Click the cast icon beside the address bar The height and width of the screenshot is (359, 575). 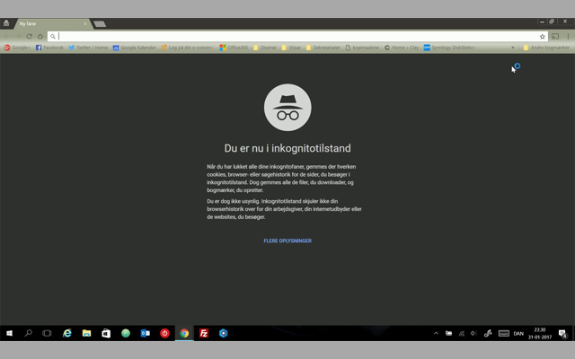click(555, 37)
